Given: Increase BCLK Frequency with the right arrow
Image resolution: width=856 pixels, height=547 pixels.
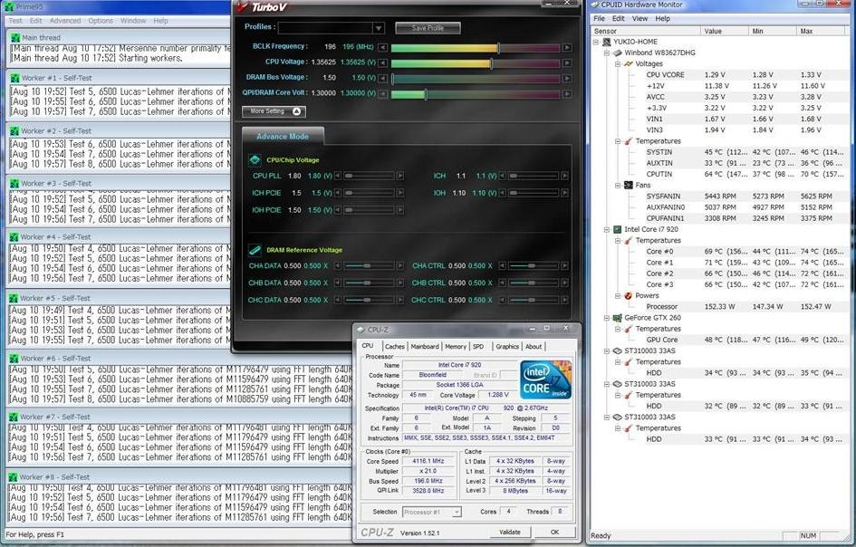Looking at the screenshot, I should pyautogui.click(x=567, y=47).
